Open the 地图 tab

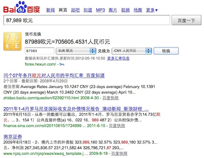(x=138, y=10)
